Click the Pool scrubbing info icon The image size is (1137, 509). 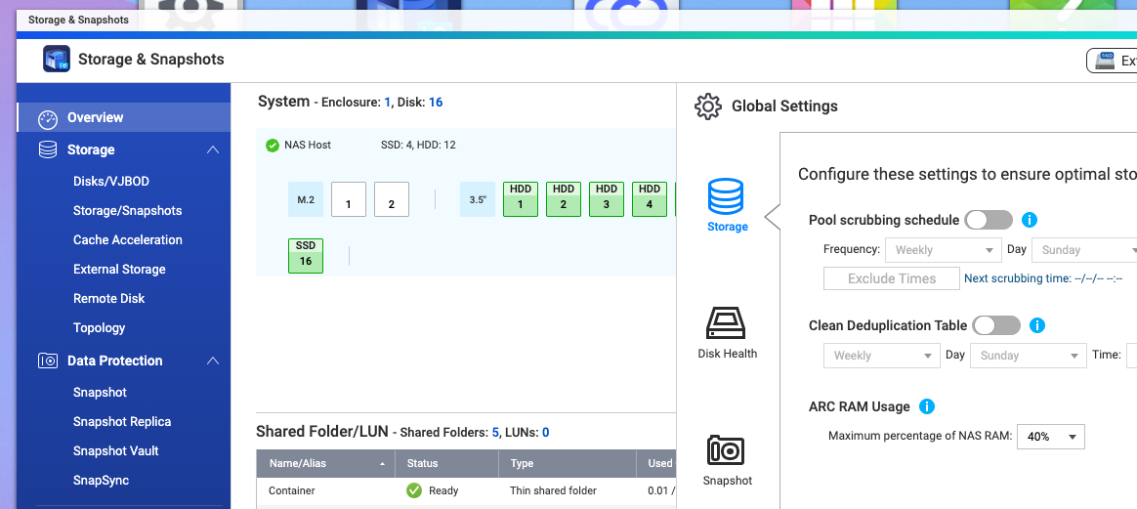[x=1029, y=220]
